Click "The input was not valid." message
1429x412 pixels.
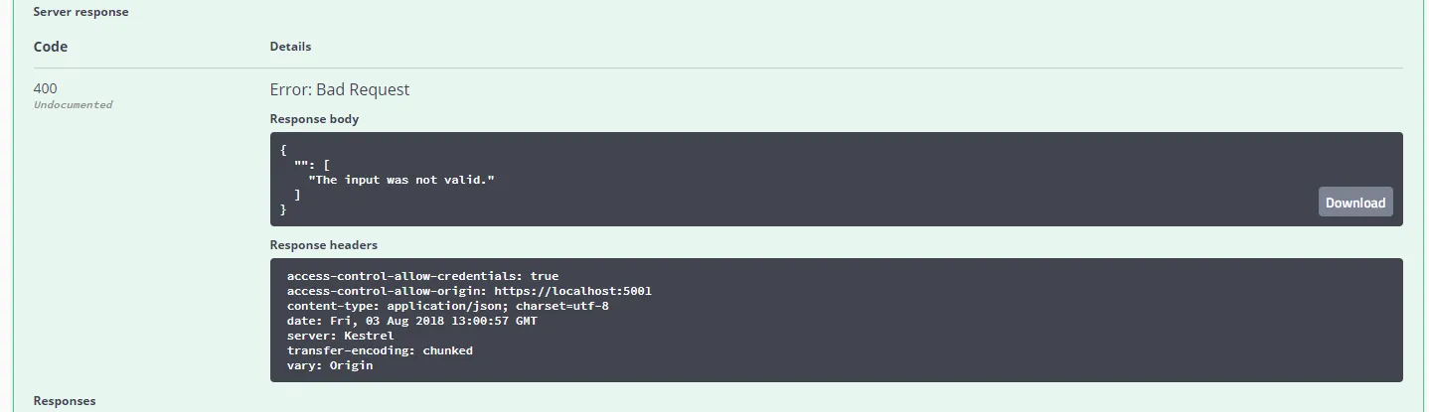pyautogui.click(x=401, y=180)
